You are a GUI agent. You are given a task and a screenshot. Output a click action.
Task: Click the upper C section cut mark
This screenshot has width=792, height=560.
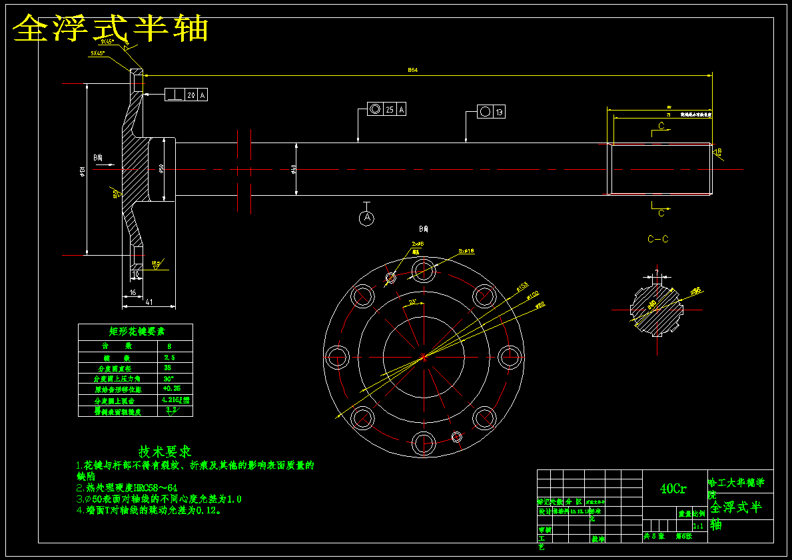coord(661,127)
